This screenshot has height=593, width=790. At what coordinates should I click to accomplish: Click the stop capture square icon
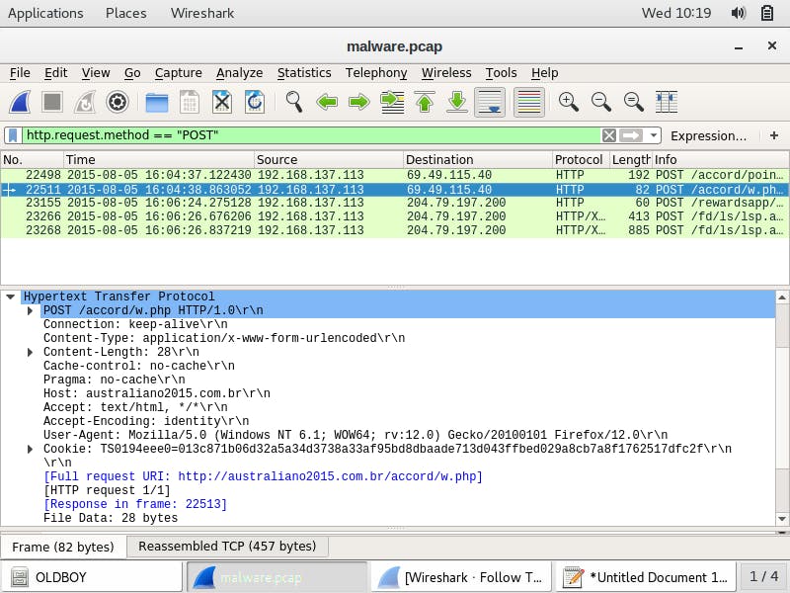(52, 102)
